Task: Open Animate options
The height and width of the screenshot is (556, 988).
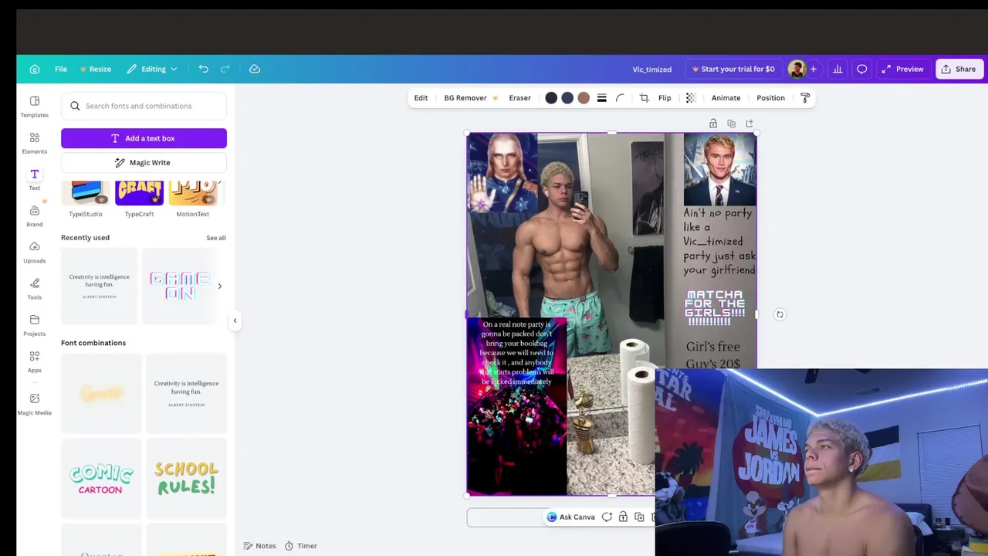Action: [726, 98]
